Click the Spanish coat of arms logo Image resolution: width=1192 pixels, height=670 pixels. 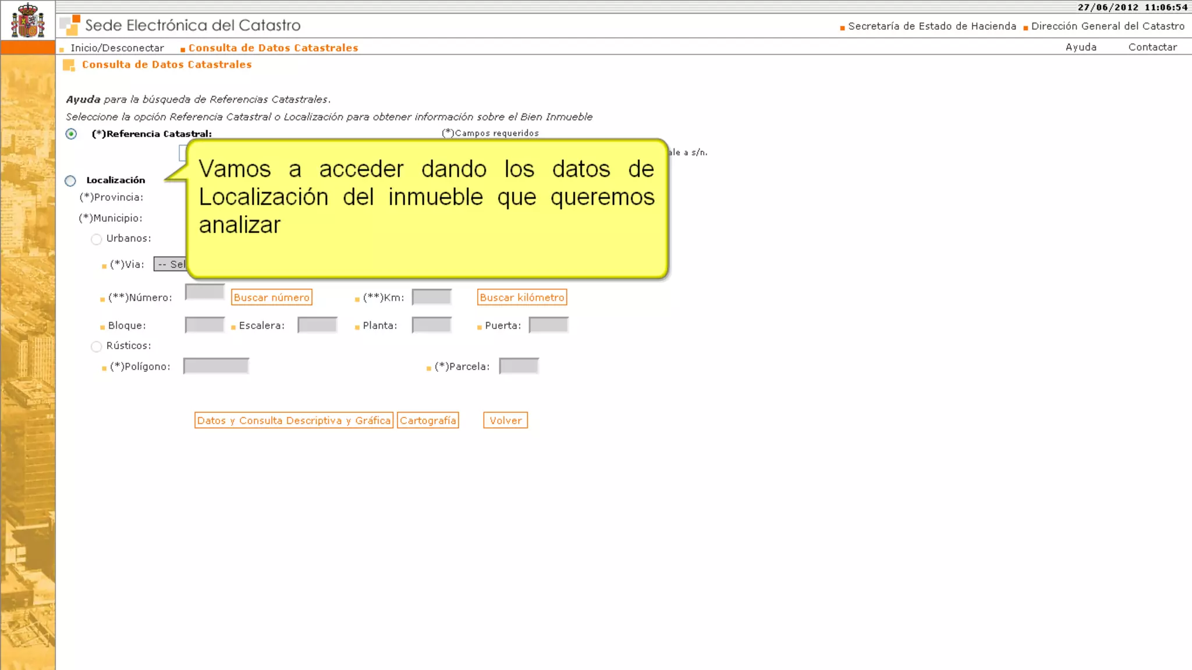[27, 20]
